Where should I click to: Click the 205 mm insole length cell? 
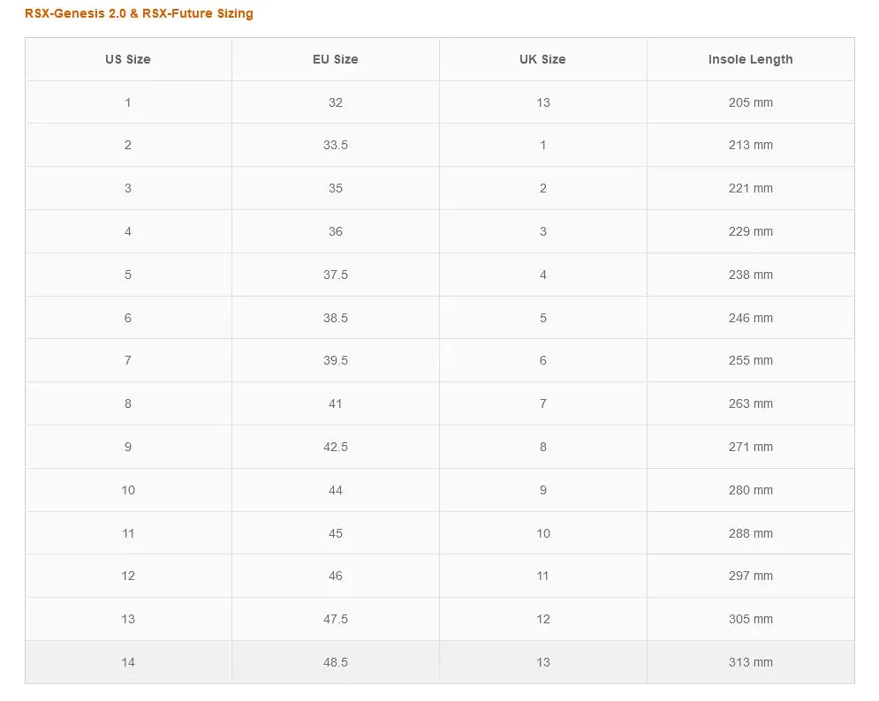tap(751, 102)
